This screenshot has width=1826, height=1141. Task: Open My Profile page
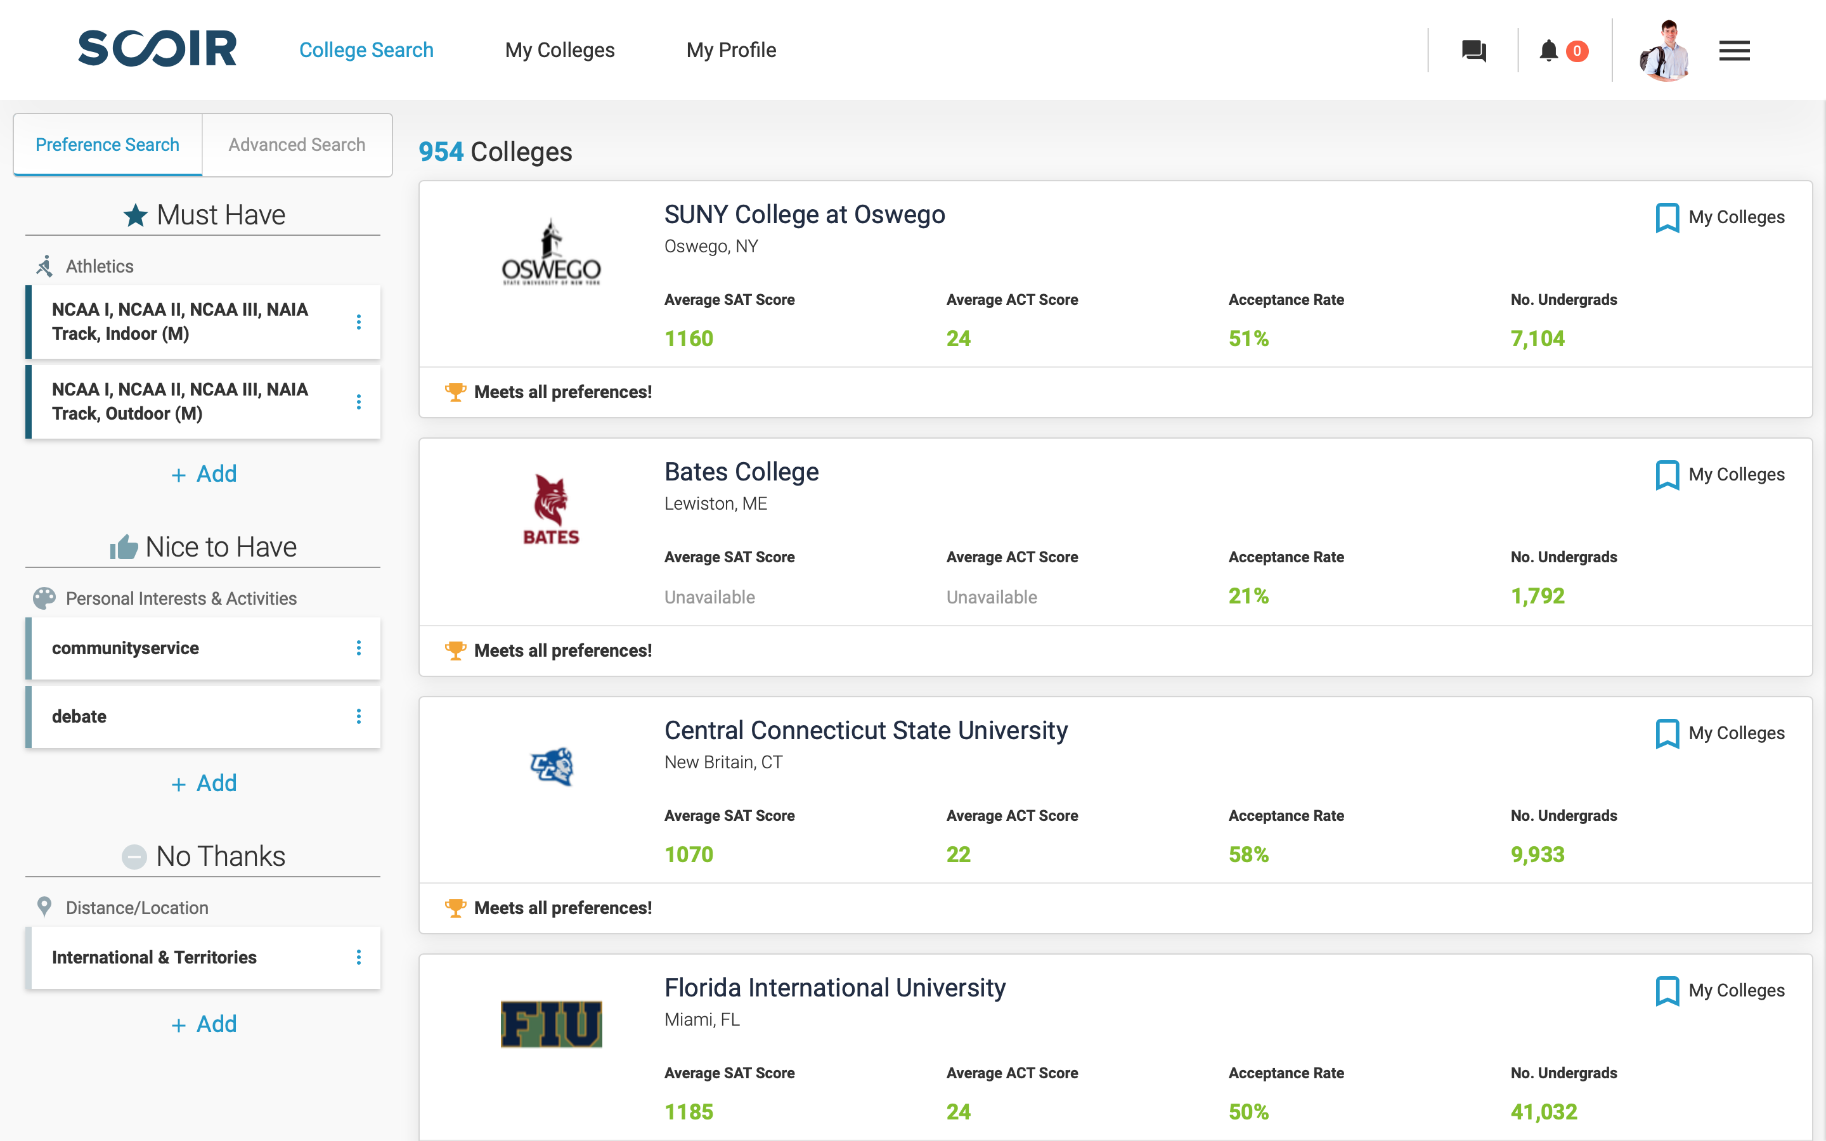click(731, 50)
